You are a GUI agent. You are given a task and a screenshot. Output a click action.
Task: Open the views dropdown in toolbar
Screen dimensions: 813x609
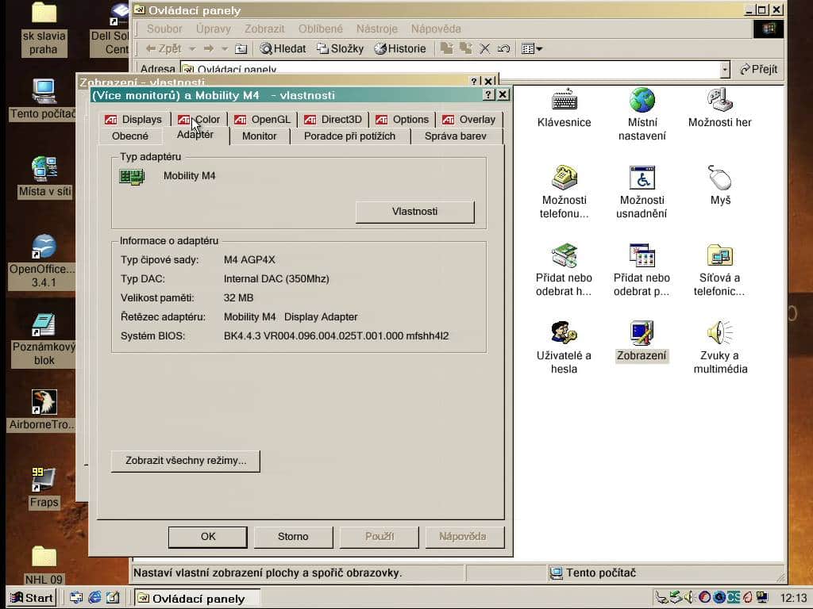pyautogui.click(x=532, y=48)
